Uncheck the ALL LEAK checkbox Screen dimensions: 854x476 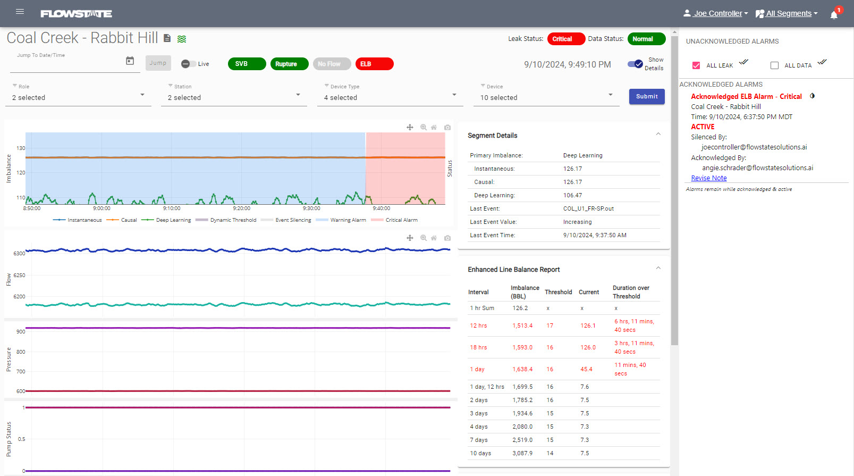[x=696, y=65]
